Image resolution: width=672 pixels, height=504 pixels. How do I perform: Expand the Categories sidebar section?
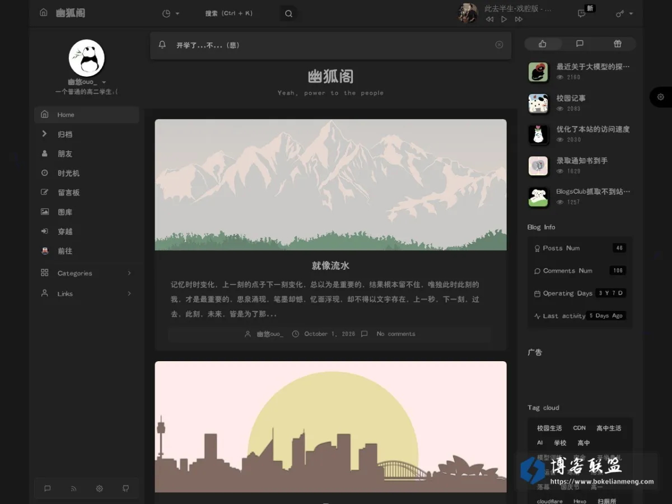[x=87, y=273]
